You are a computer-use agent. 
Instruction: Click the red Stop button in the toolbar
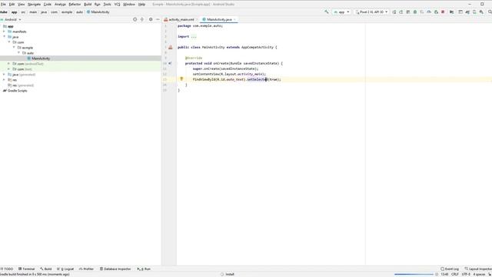click(443, 12)
